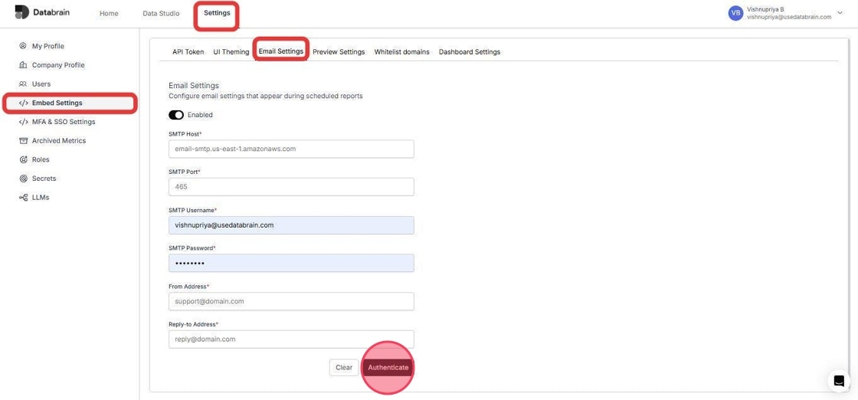Click the SMTP Username field

[x=291, y=225]
